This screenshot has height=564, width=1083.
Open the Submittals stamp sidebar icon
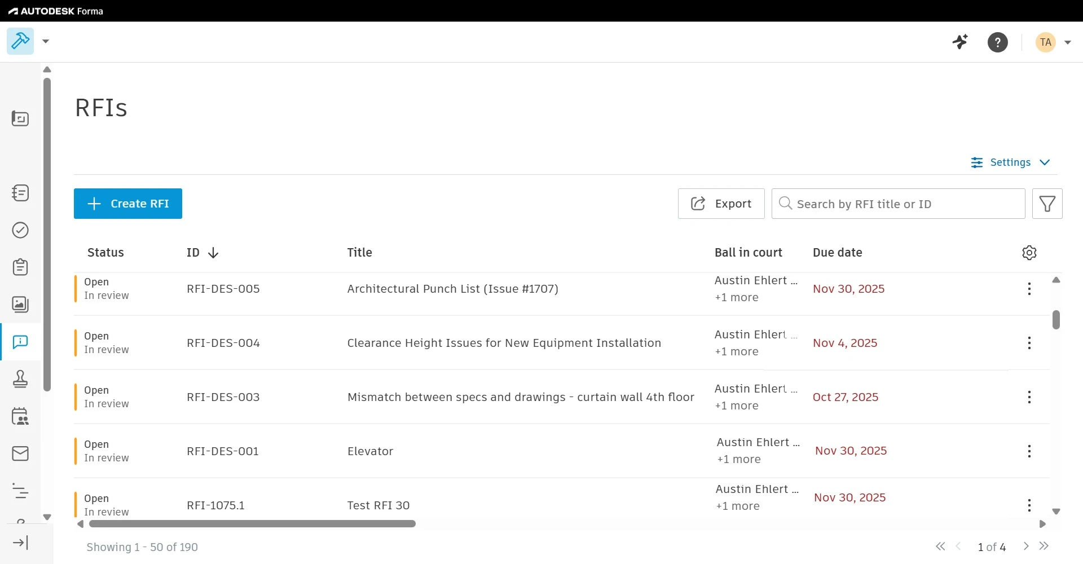click(20, 379)
